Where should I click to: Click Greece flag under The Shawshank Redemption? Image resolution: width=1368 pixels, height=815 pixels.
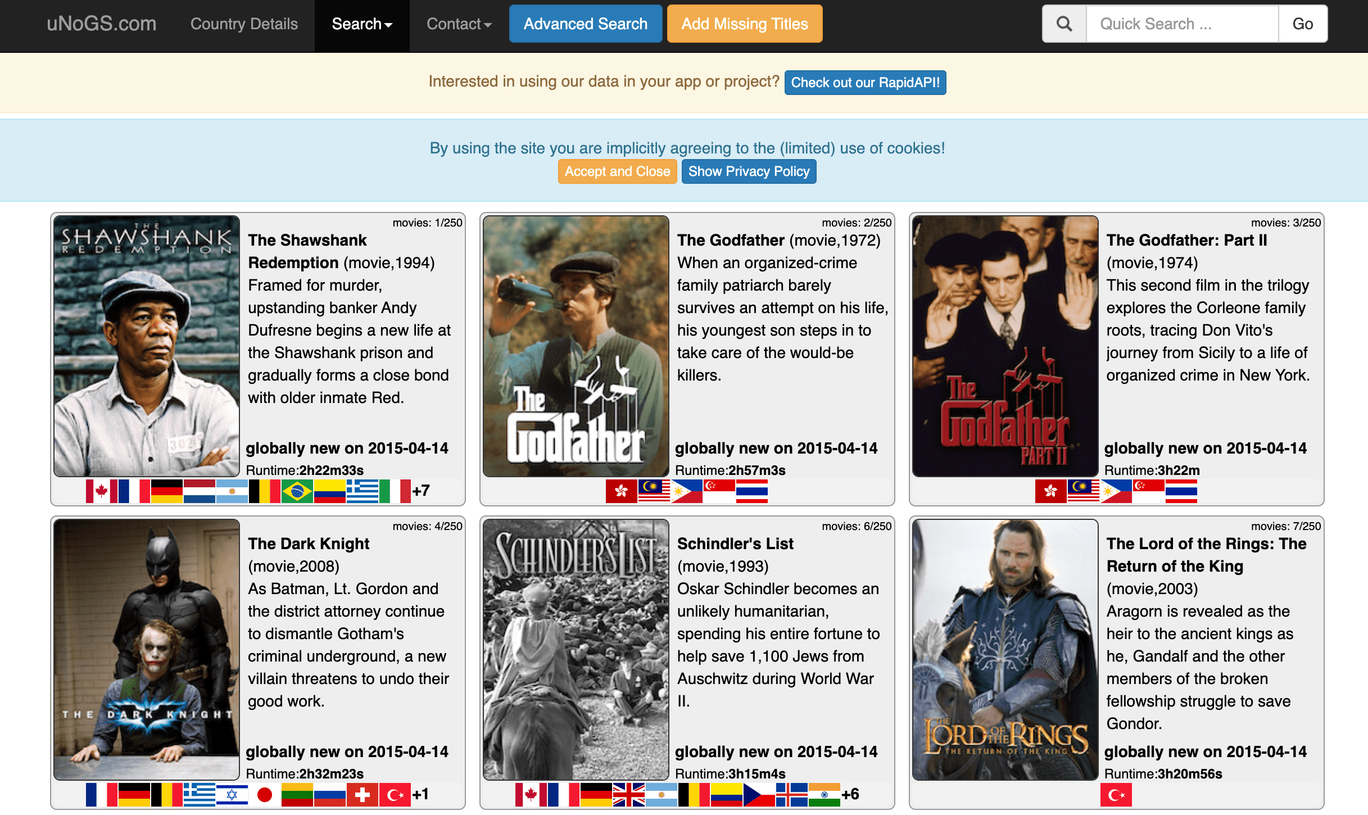click(x=363, y=491)
